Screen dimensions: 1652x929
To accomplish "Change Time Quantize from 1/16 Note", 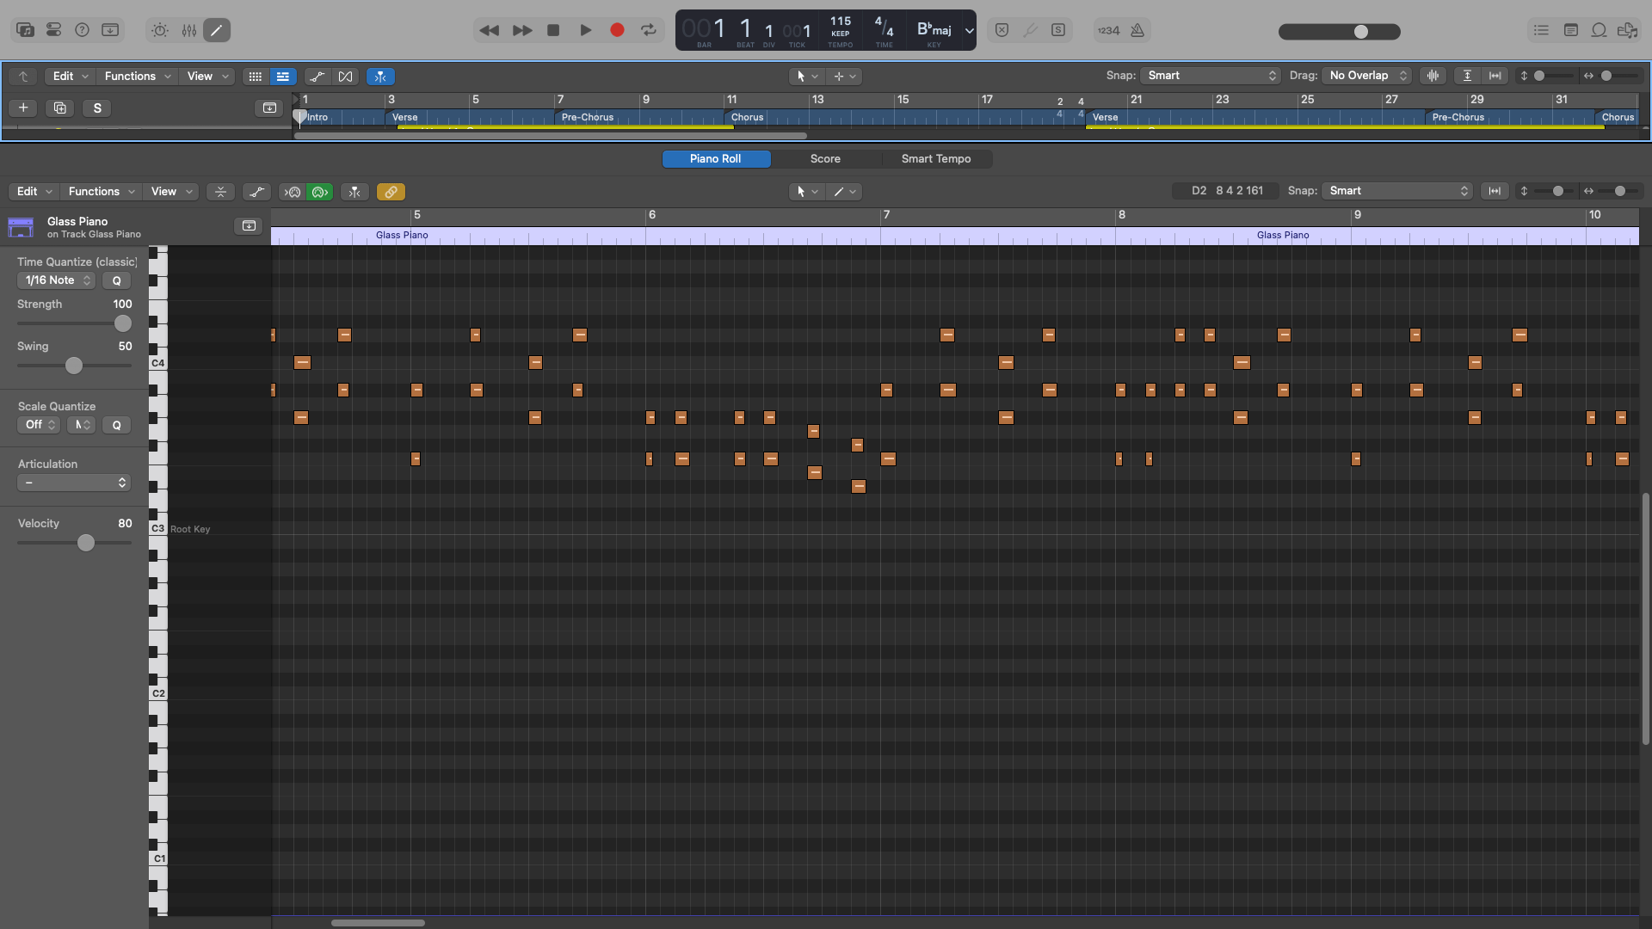I will [x=55, y=280].
